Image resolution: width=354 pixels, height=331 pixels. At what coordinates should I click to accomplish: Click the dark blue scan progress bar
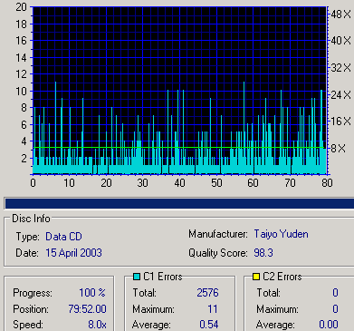click(x=179, y=203)
